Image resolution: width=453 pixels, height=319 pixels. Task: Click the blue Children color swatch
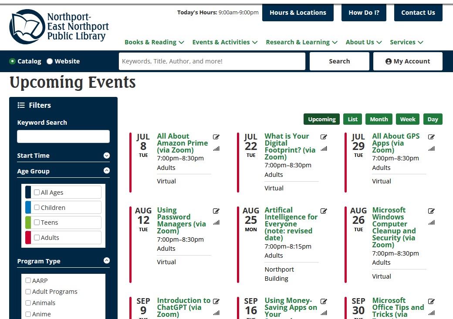tap(28, 207)
